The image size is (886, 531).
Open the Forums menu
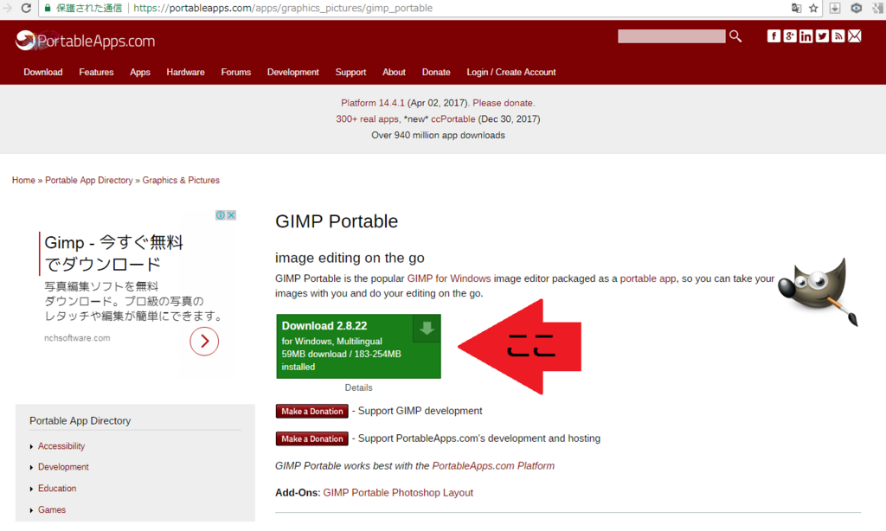coord(235,73)
